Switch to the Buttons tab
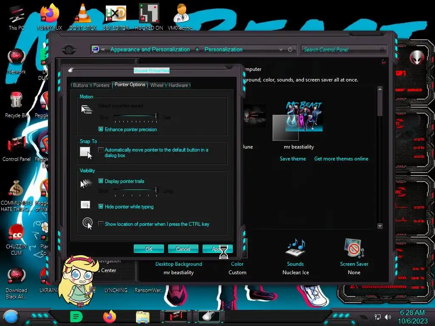This screenshot has height=326, width=435. [80, 85]
